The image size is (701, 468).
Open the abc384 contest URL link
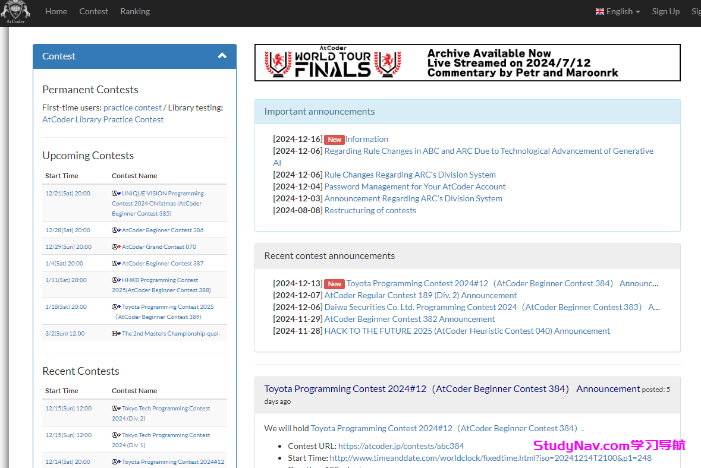click(x=401, y=446)
